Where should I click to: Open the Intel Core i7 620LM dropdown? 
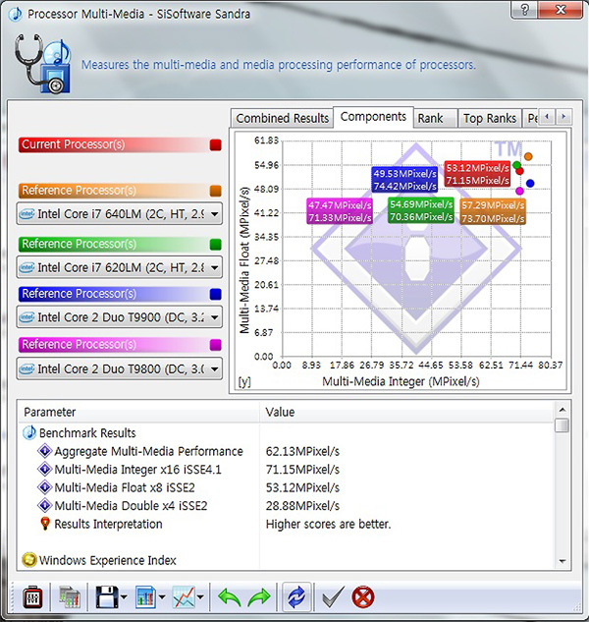pyautogui.click(x=120, y=267)
